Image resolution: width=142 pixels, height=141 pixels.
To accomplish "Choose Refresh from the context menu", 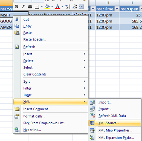I will tap(50, 47).
